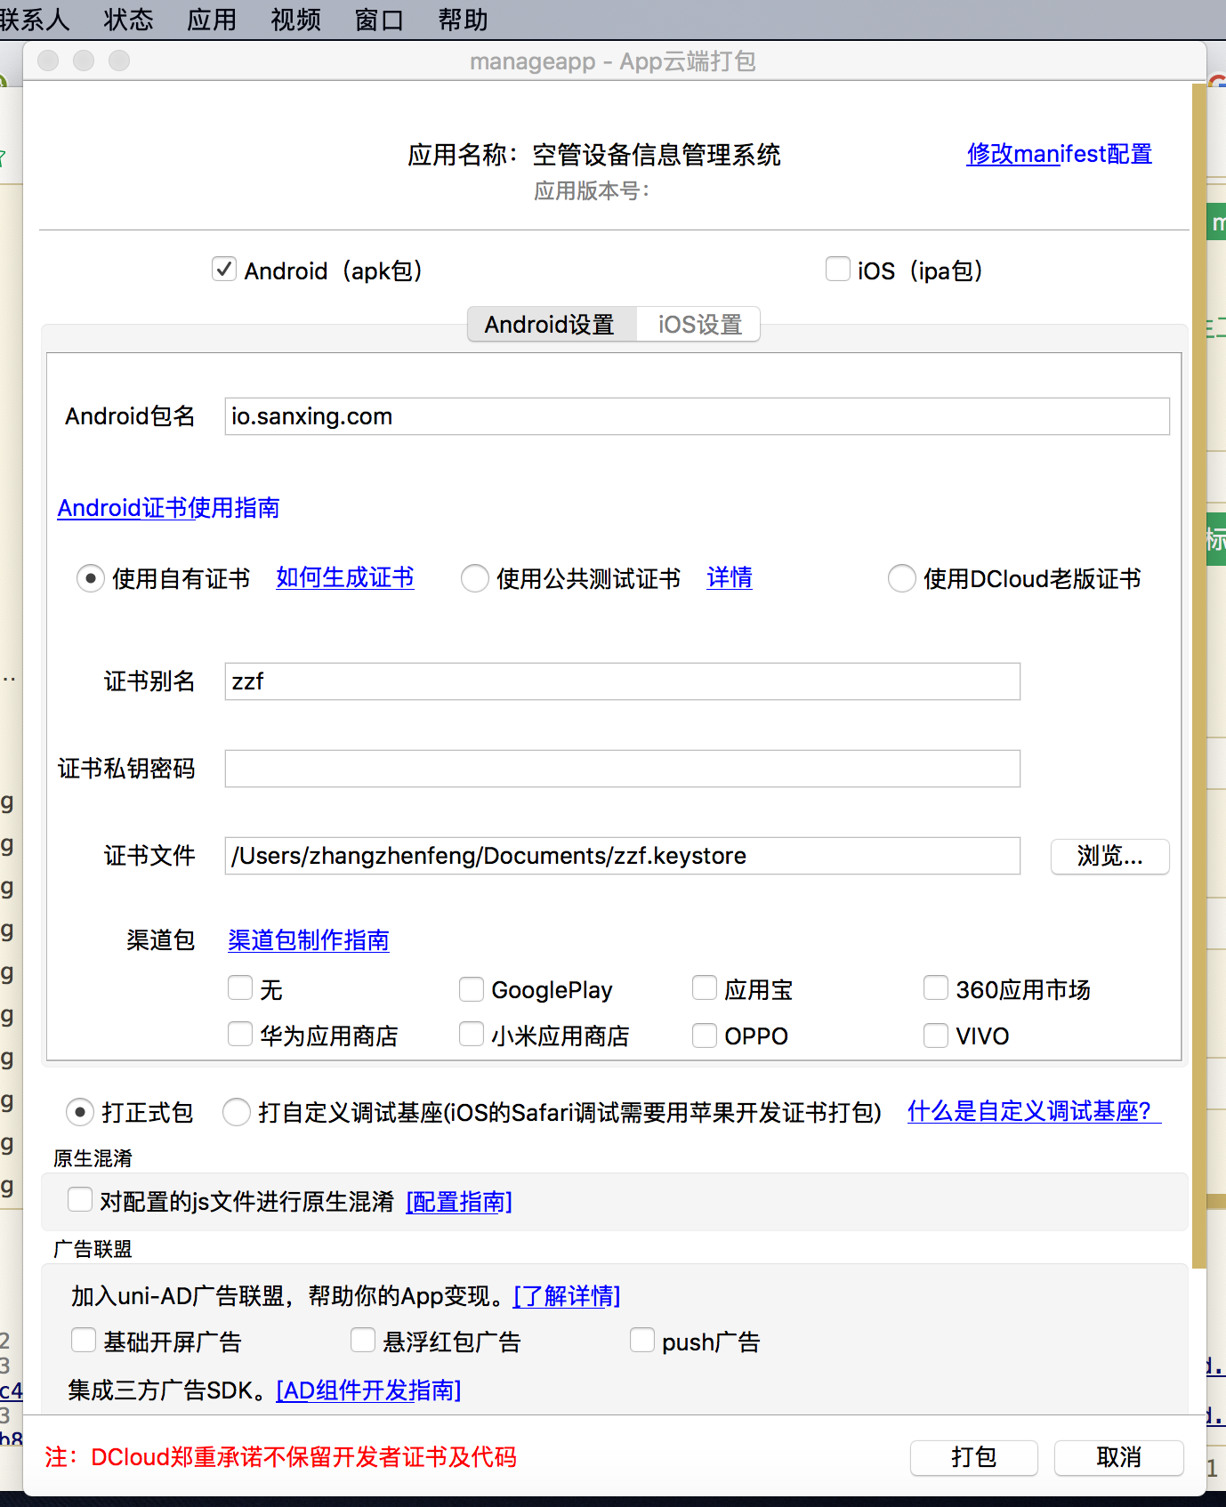Focus the 证书私钥密码 input field
The image size is (1226, 1507).
click(622, 769)
